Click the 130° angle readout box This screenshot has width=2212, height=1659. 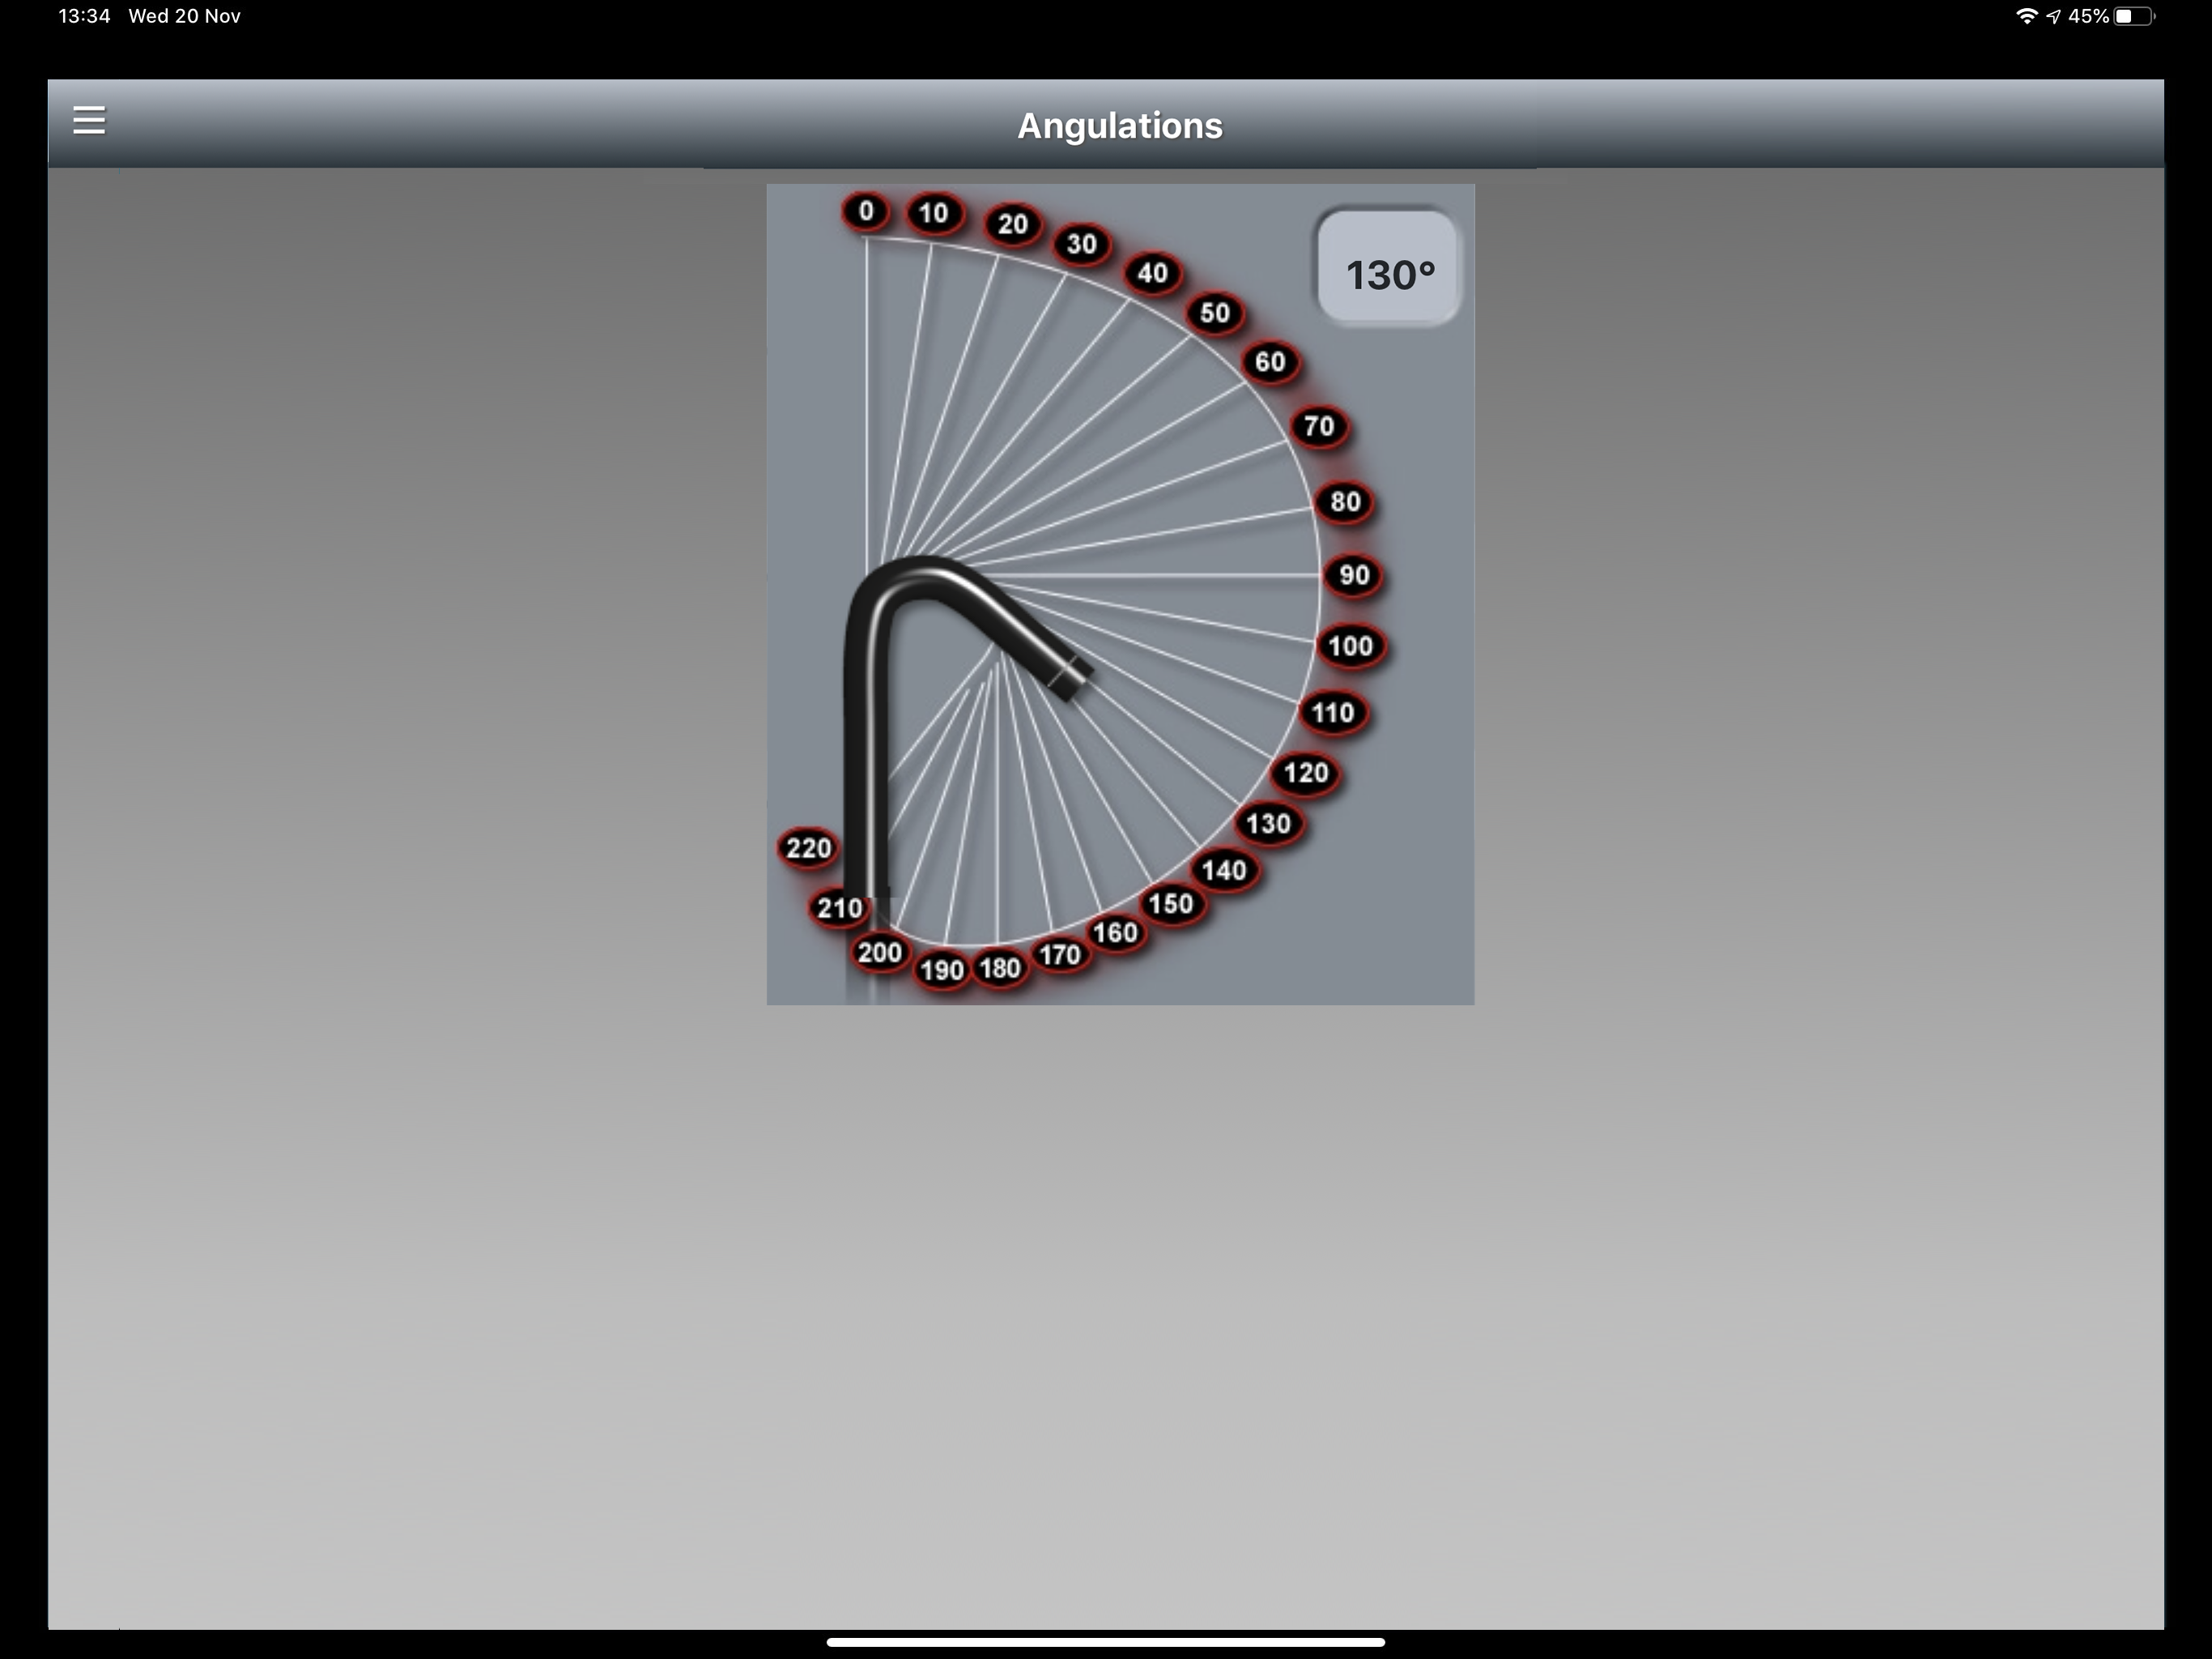1389,268
